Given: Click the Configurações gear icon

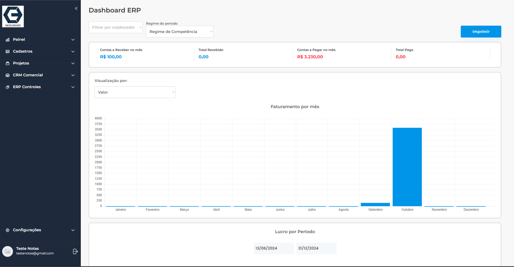Looking at the screenshot, I should [x=8, y=230].
